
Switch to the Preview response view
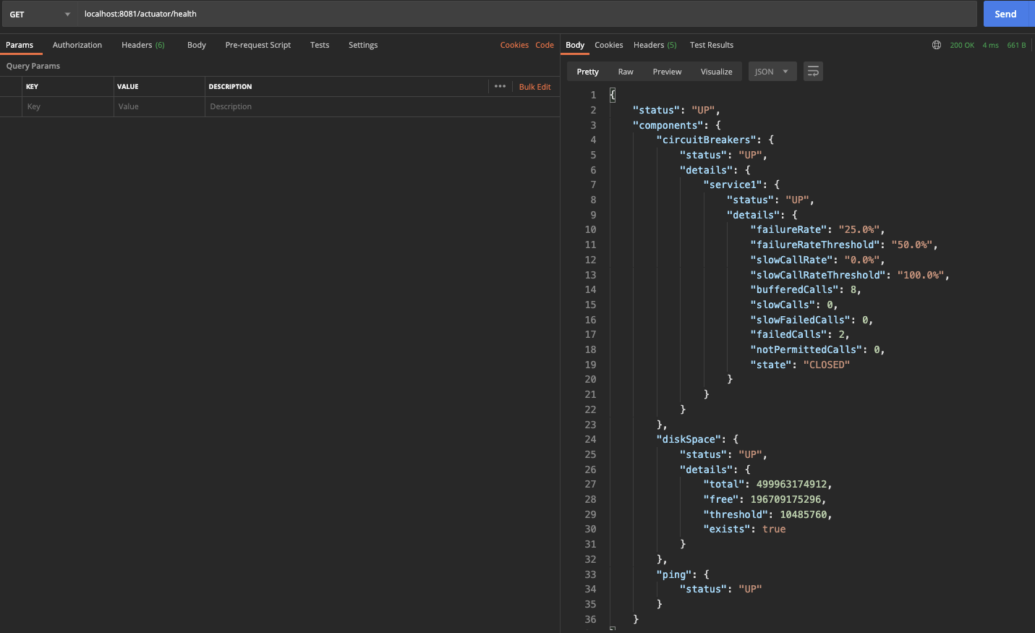(x=666, y=71)
